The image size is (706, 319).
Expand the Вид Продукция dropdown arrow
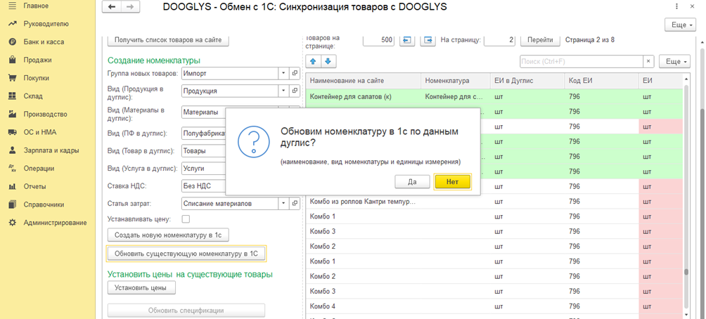[283, 91]
